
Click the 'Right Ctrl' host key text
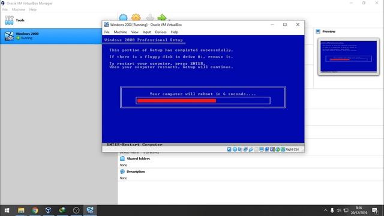click(292, 149)
